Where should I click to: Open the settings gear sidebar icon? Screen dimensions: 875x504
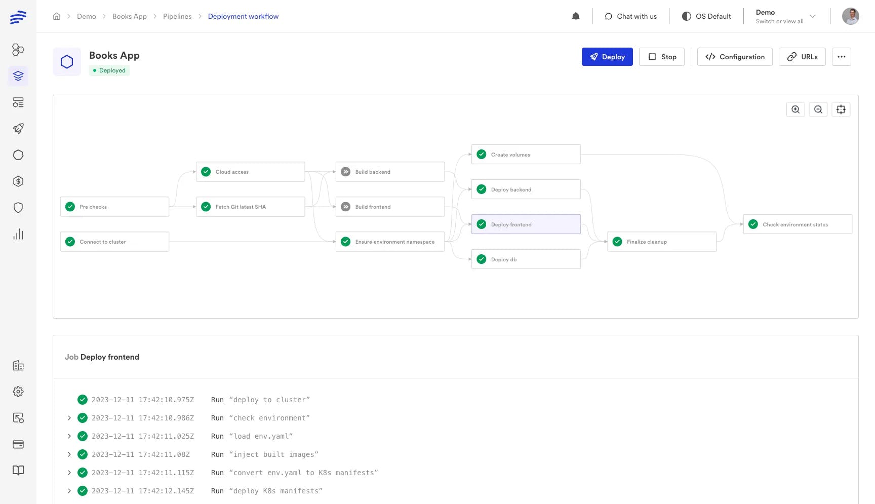click(18, 392)
